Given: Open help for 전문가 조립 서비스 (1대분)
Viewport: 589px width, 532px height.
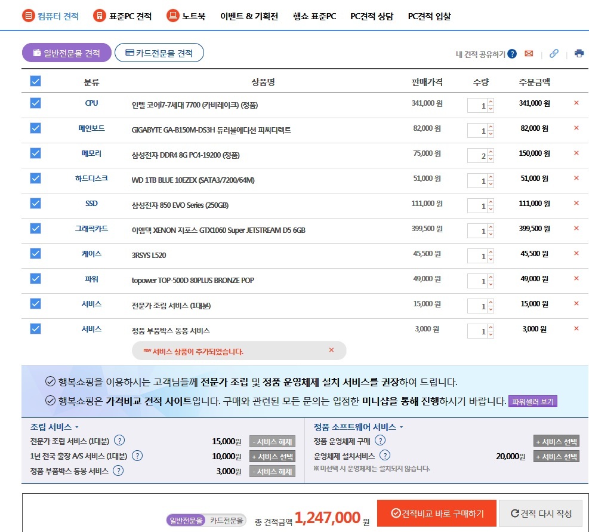Looking at the screenshot, I should pos(119,440).
